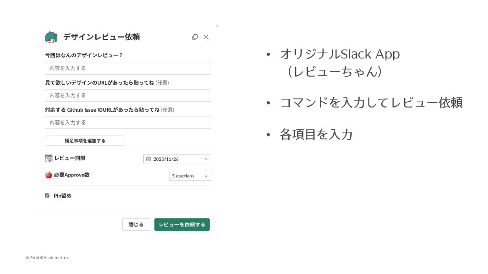This screenshot has width=488, height=274.
Task: Close the デザインレビュー依頼 dialog with the X icon
Action: click(x=206, y=37)
